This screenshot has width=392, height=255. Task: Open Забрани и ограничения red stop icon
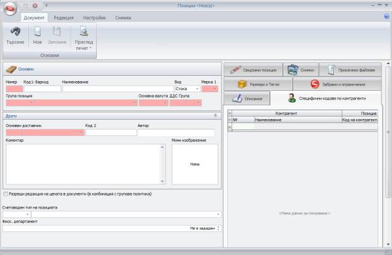pos(315,84)
